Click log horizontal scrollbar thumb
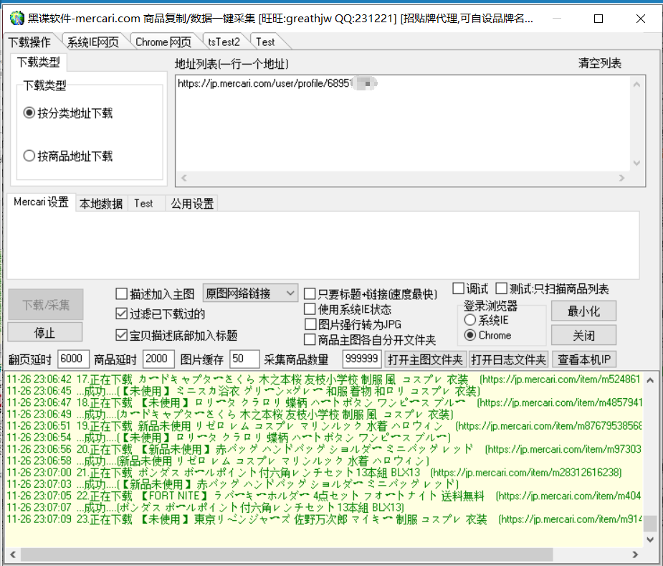 [x=287, y=554]
